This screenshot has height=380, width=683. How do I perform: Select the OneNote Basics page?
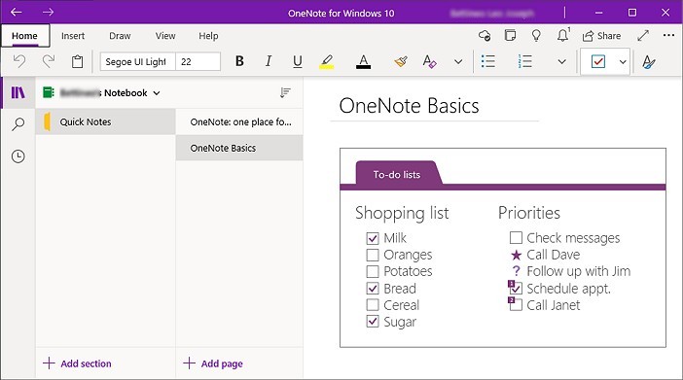click(x=239, y=148)
